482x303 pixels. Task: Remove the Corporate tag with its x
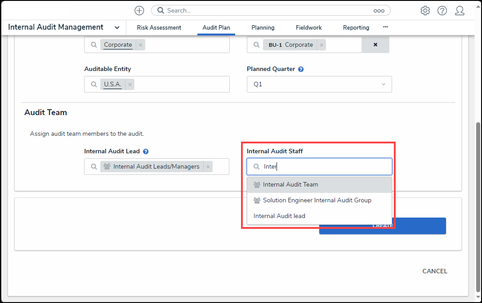[140, 45]
